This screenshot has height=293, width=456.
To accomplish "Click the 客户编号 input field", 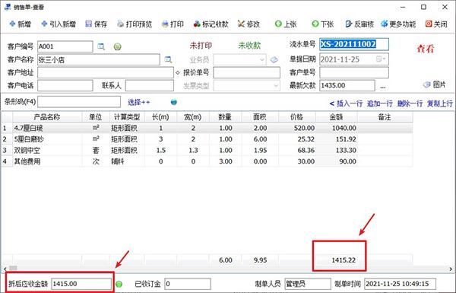I will point(65,46).
